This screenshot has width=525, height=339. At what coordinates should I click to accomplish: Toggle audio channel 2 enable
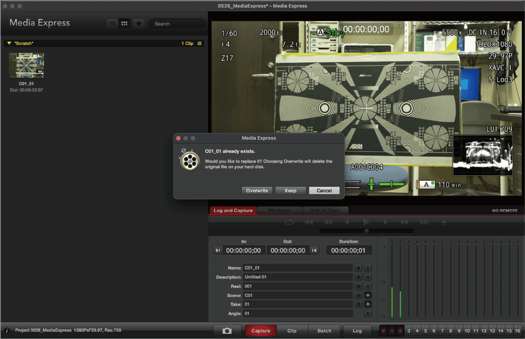(x=400, y=330)
